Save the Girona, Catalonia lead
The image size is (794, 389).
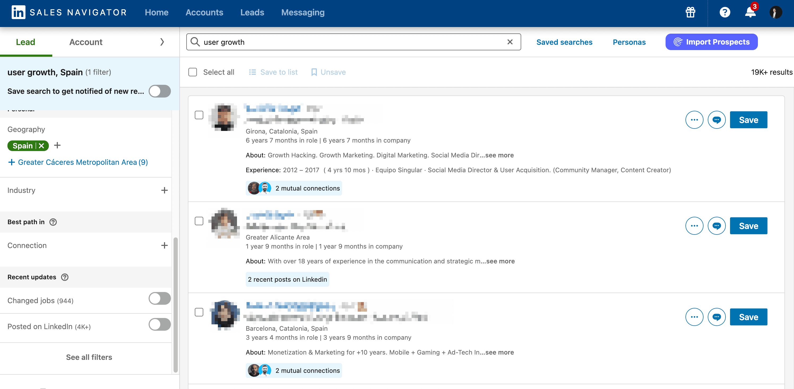tap(748, 120)
